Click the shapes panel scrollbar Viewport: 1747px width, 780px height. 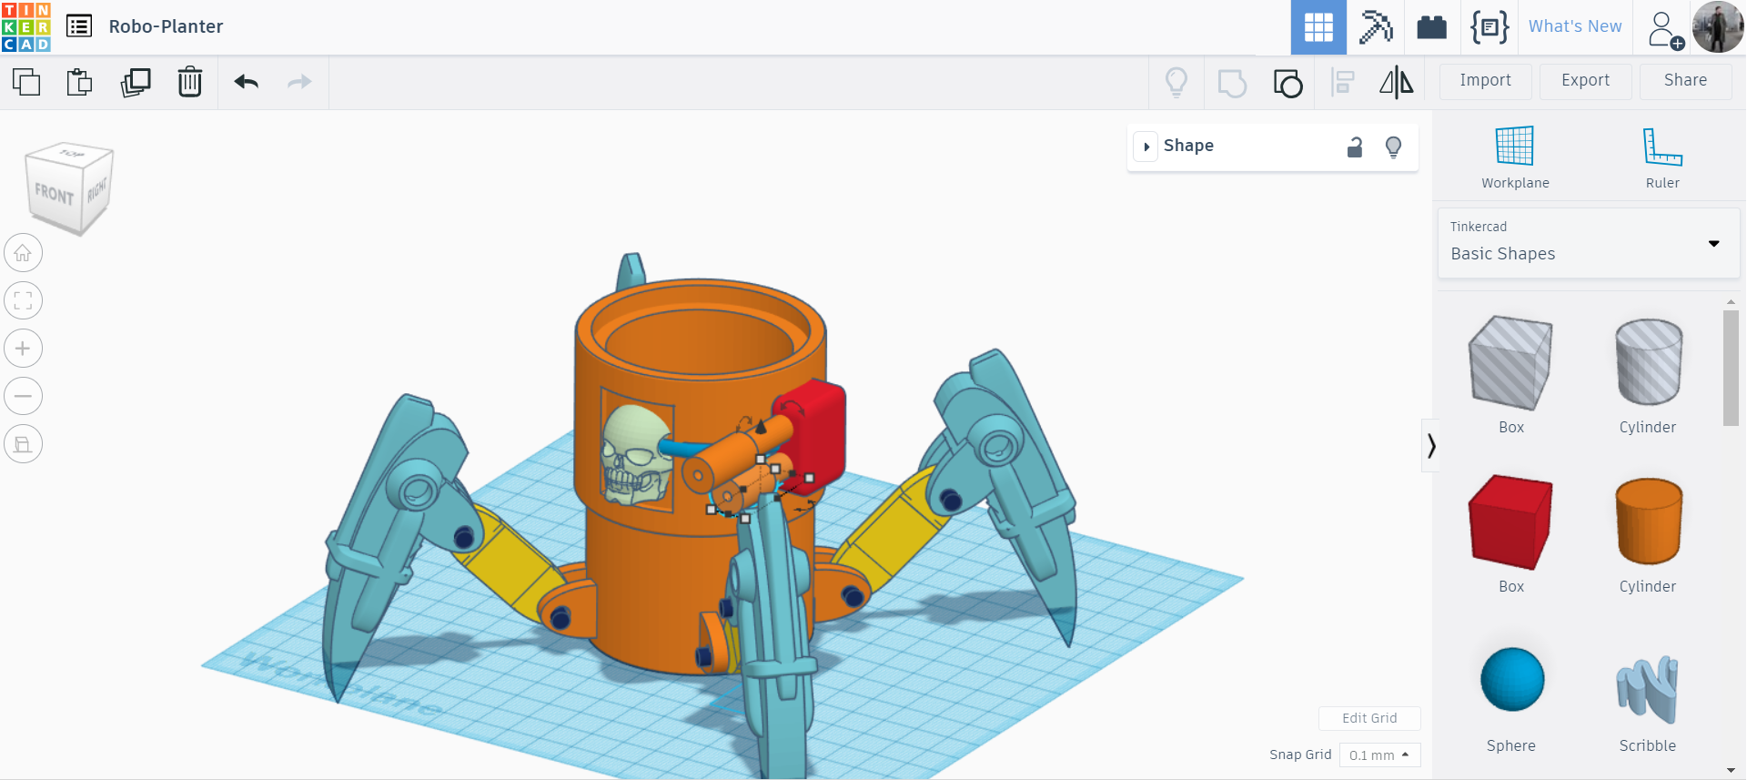click(1731, 368)
